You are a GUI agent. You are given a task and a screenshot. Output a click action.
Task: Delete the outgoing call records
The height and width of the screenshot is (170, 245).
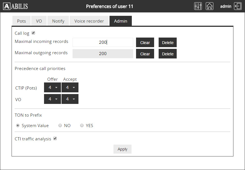coord(168,54)
